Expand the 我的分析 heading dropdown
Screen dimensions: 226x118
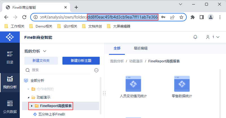point(45,51)
